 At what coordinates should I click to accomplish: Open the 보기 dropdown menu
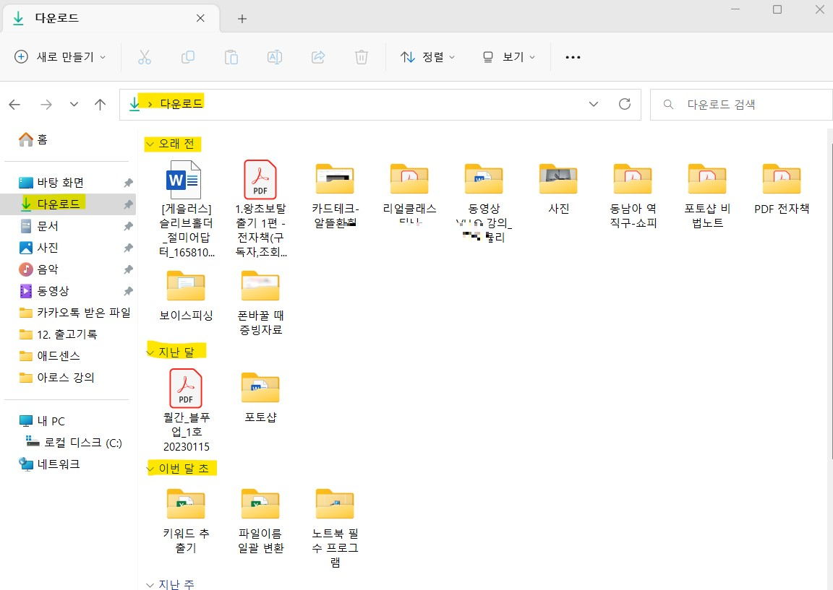[508, 56]
